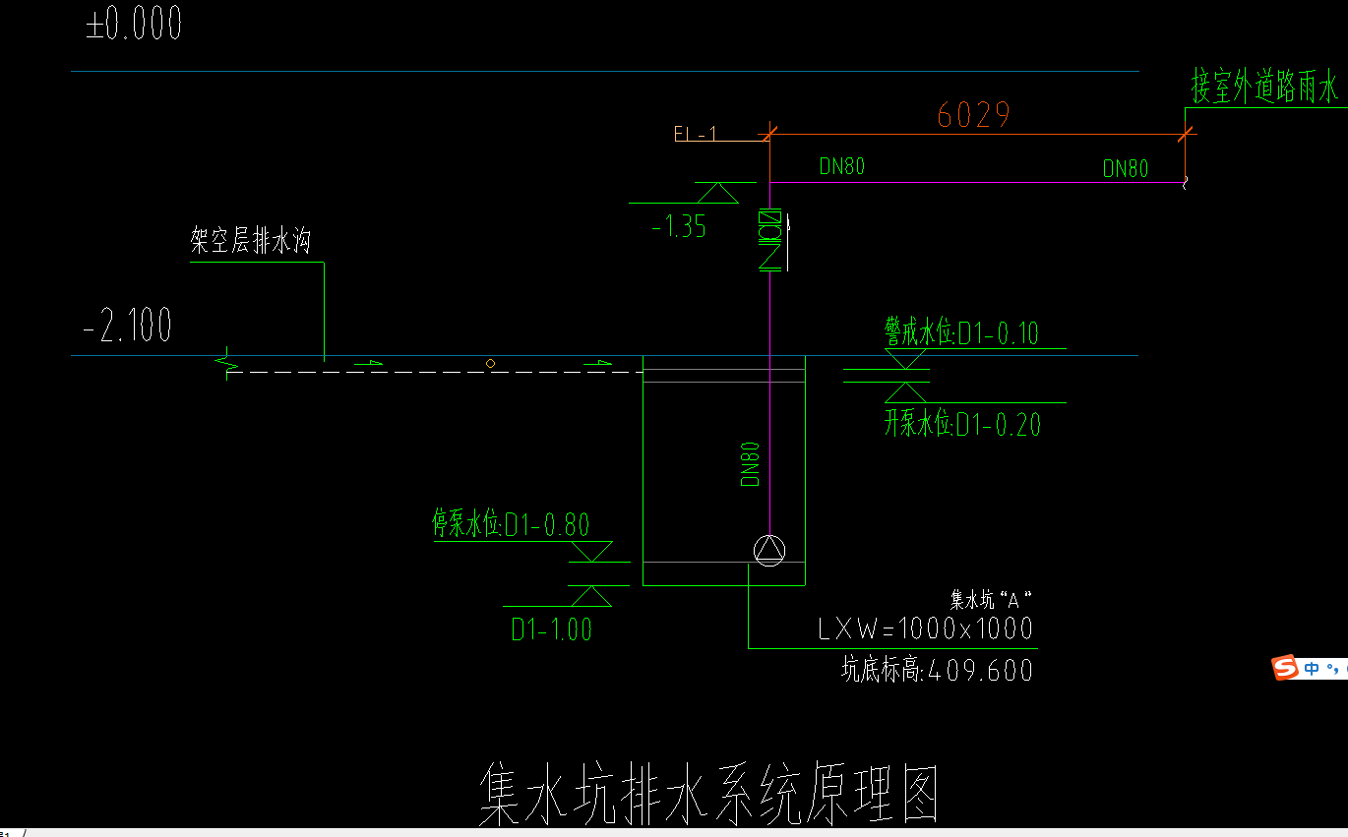This screenshot has width=1348, height=837.
Task: Select the ±0.000 elevation text
Action: point(134,25)
